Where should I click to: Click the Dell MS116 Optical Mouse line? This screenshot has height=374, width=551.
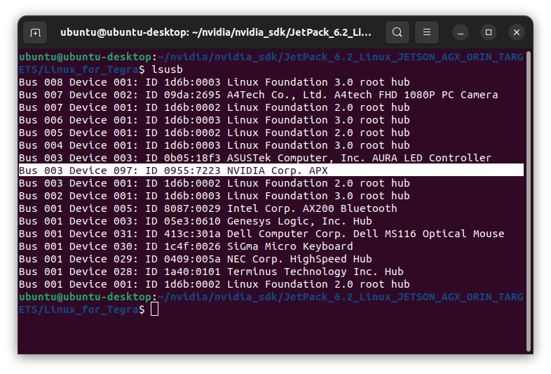click(x=261, y=234)
